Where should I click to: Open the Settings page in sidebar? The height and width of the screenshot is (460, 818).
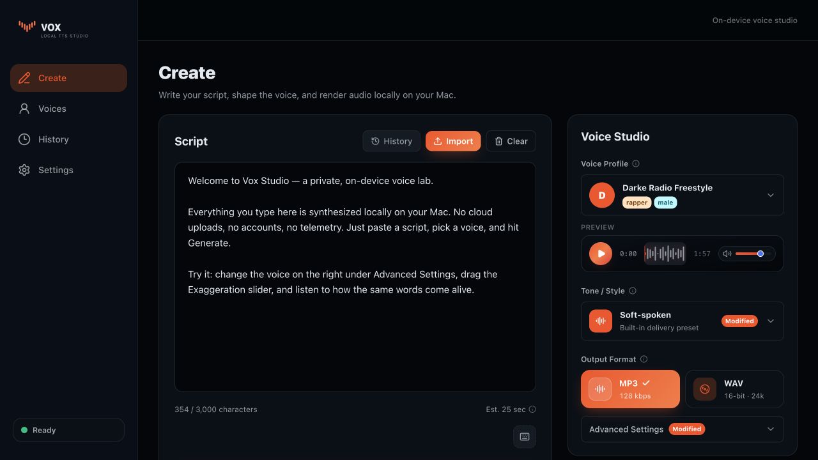[68, 170]
